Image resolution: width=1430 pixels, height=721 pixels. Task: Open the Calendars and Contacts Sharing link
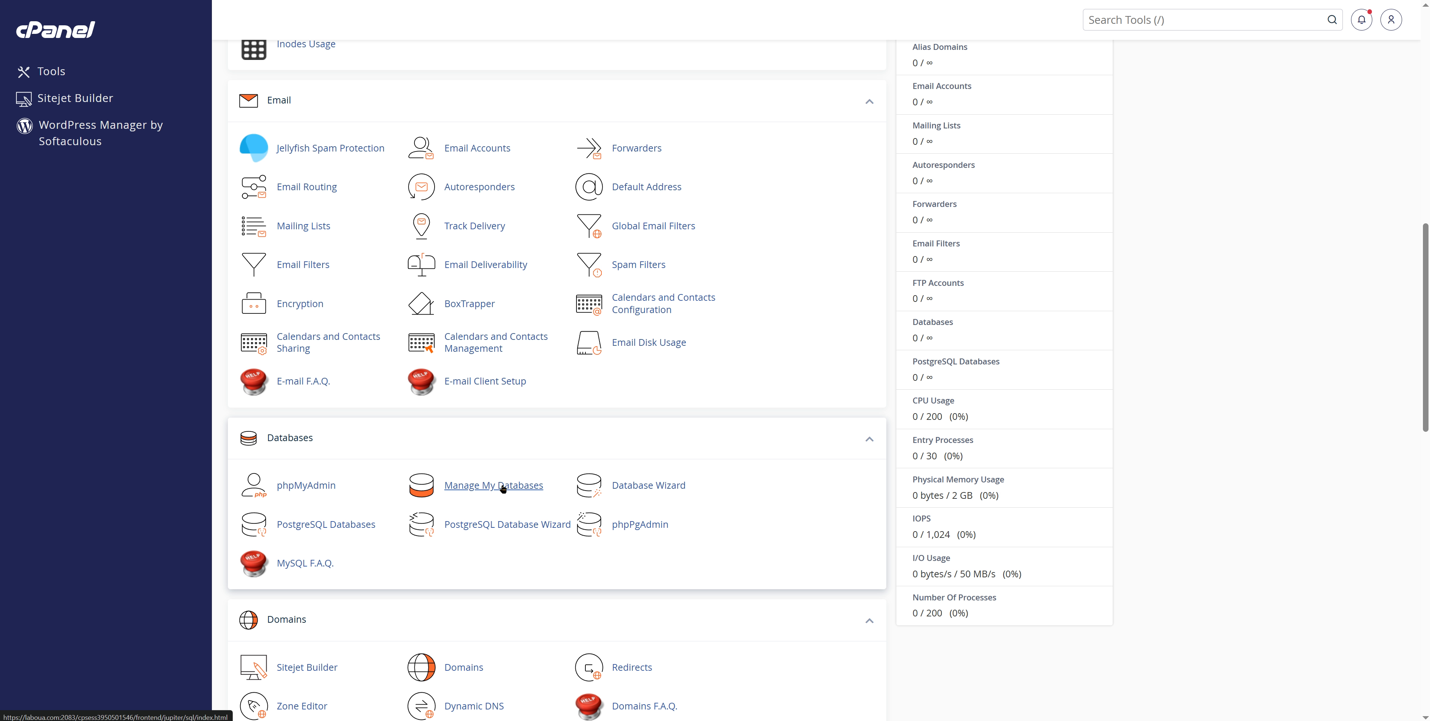[328, 342]
